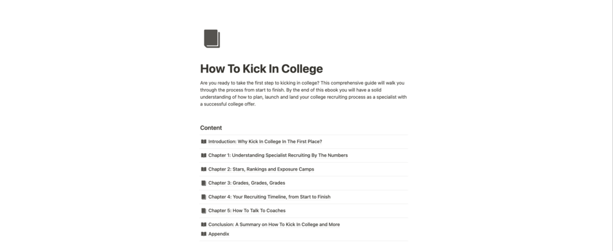Click the How To Kick In College title
This screenshot has width=613, height=251.
(x=261, y=69)
